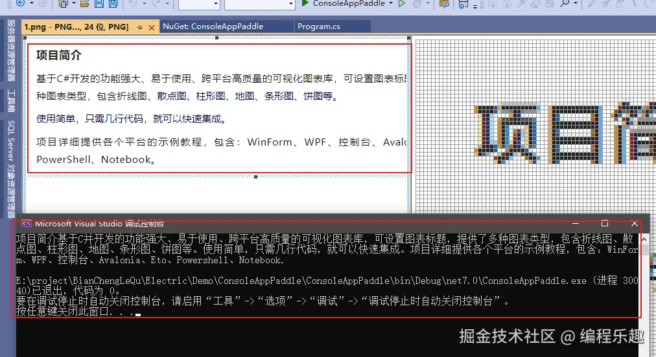
Task: Maximize the Visual Studio debug console window
Action: [605, 223]
